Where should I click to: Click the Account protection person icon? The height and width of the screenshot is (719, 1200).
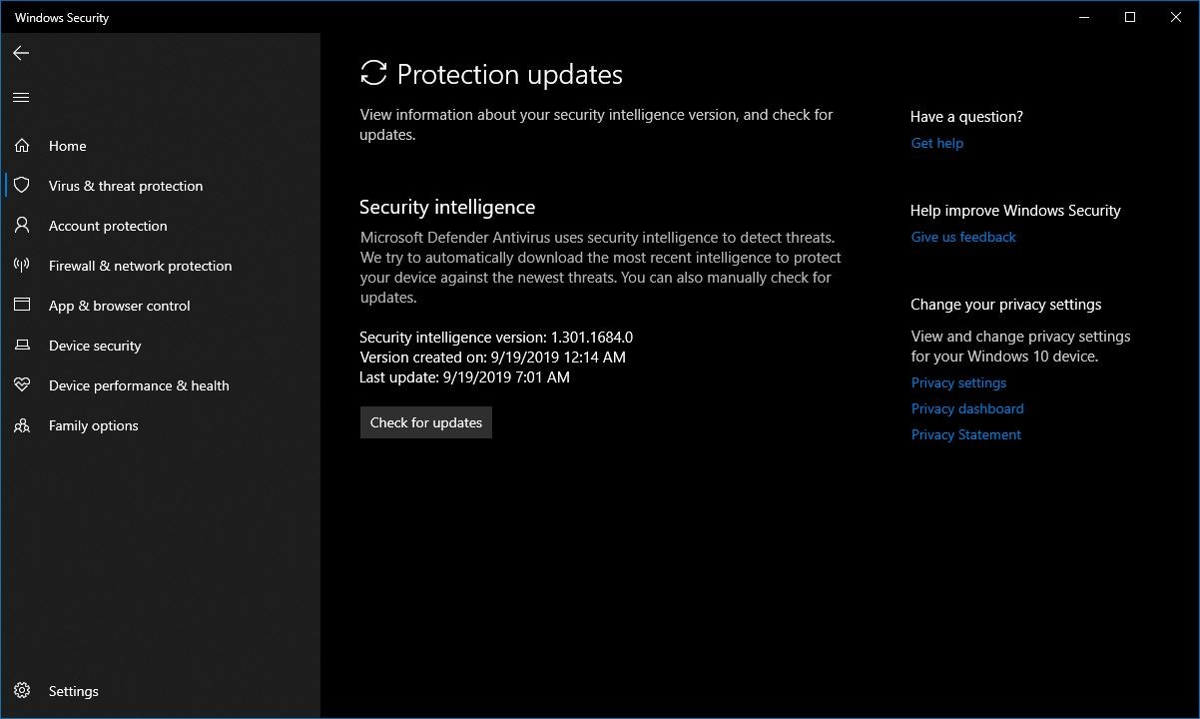pyautogui.click(x=22, y=226)
